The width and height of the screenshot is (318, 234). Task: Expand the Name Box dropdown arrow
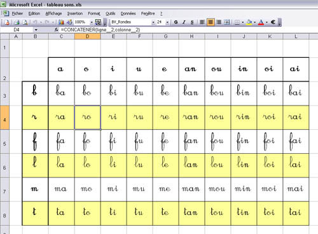coord(36,30)
